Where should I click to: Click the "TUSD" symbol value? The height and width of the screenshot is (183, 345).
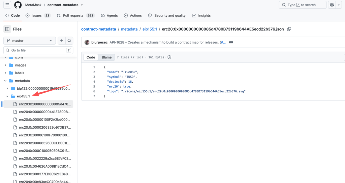[130, 77]
